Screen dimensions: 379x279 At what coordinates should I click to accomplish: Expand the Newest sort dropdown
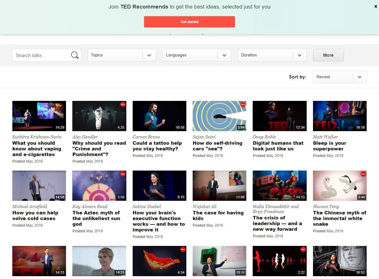click(340, 77)
